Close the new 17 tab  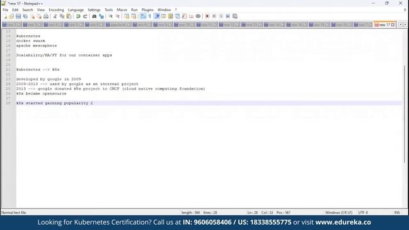point(393,25)
